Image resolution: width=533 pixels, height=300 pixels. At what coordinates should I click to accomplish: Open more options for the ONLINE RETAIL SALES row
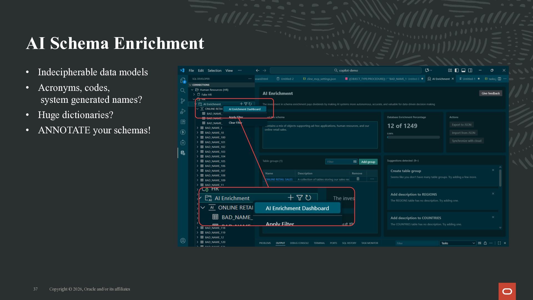click(x=372, y=179)
